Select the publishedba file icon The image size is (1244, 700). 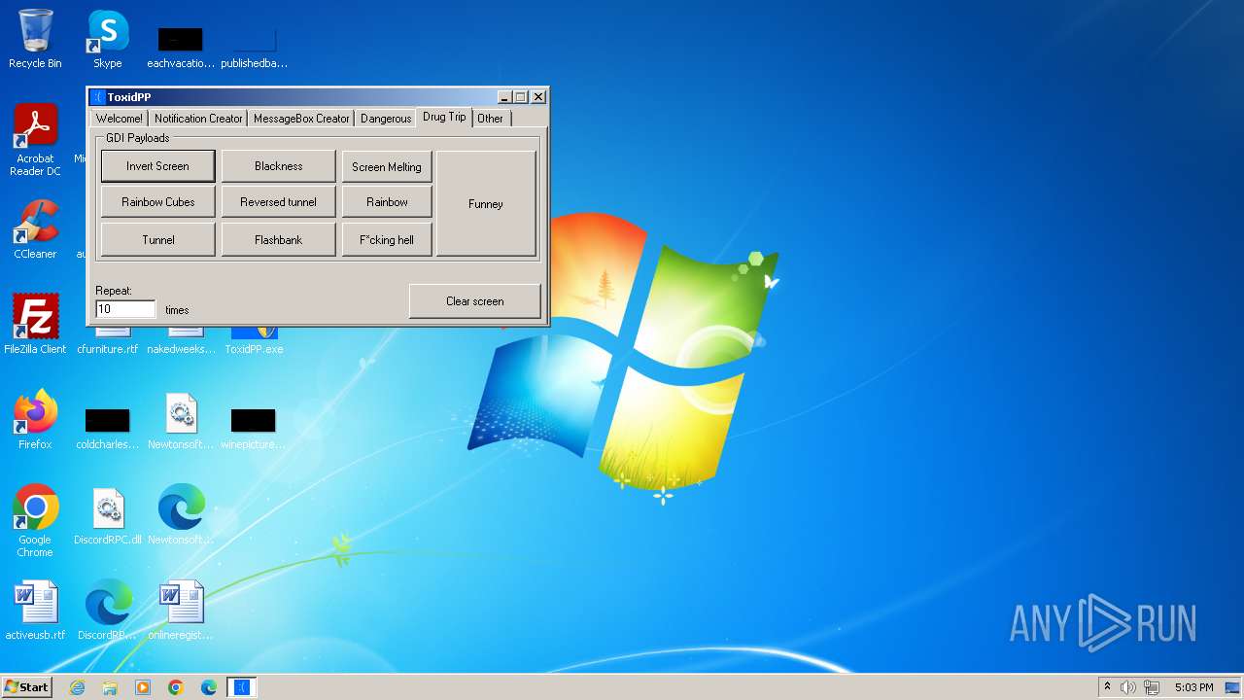point(254,47)
